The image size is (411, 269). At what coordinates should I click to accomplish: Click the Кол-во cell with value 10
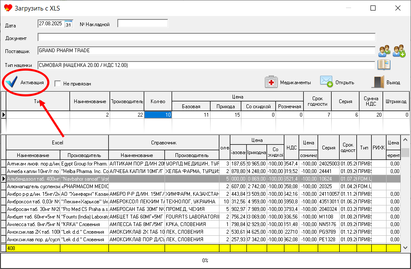pos(158,115)
